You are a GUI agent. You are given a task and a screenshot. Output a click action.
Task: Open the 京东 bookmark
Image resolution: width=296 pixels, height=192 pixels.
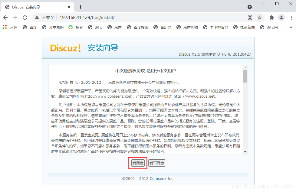115,27
